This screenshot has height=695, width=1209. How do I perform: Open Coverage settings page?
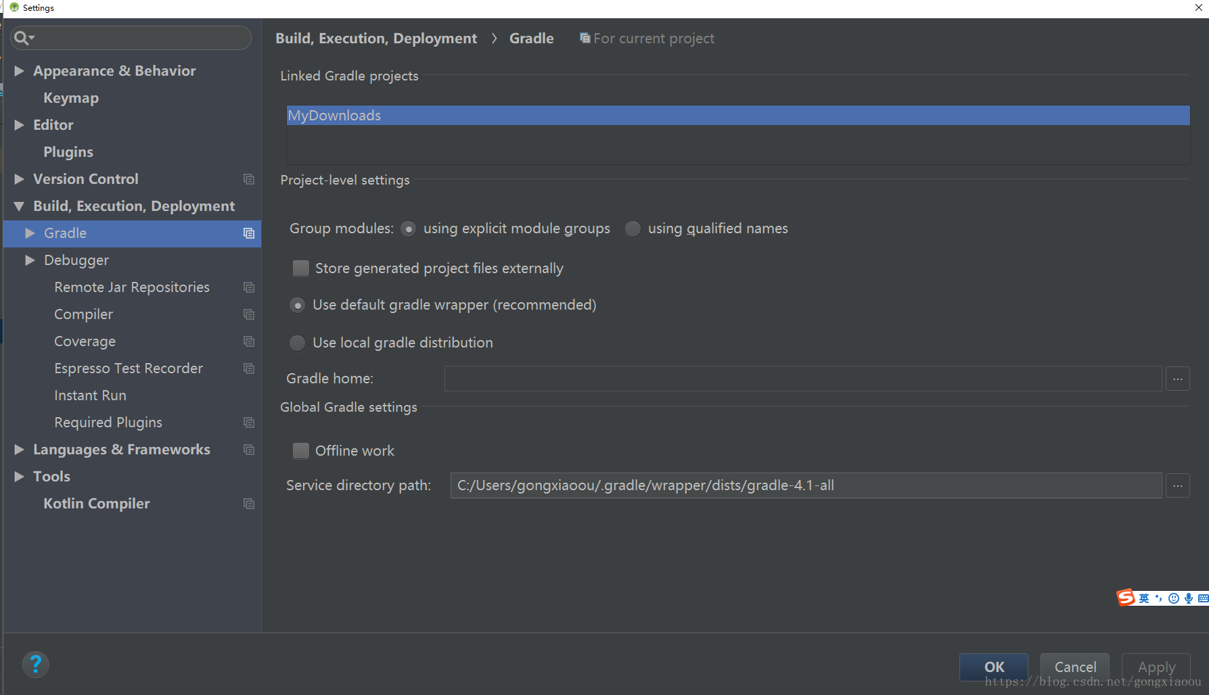(85, 341)
